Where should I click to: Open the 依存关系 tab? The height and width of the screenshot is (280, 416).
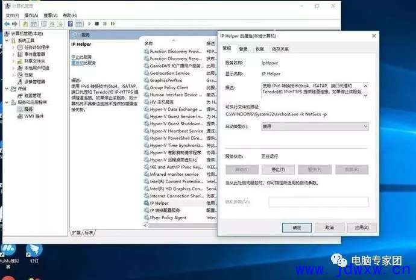point(280,49)
